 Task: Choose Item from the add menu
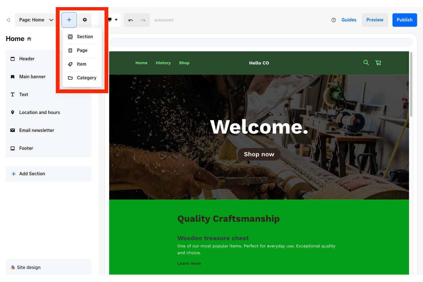81,64
